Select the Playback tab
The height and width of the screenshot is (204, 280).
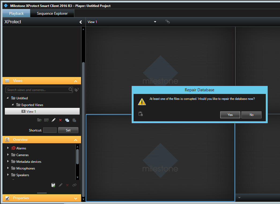[16, 13]
